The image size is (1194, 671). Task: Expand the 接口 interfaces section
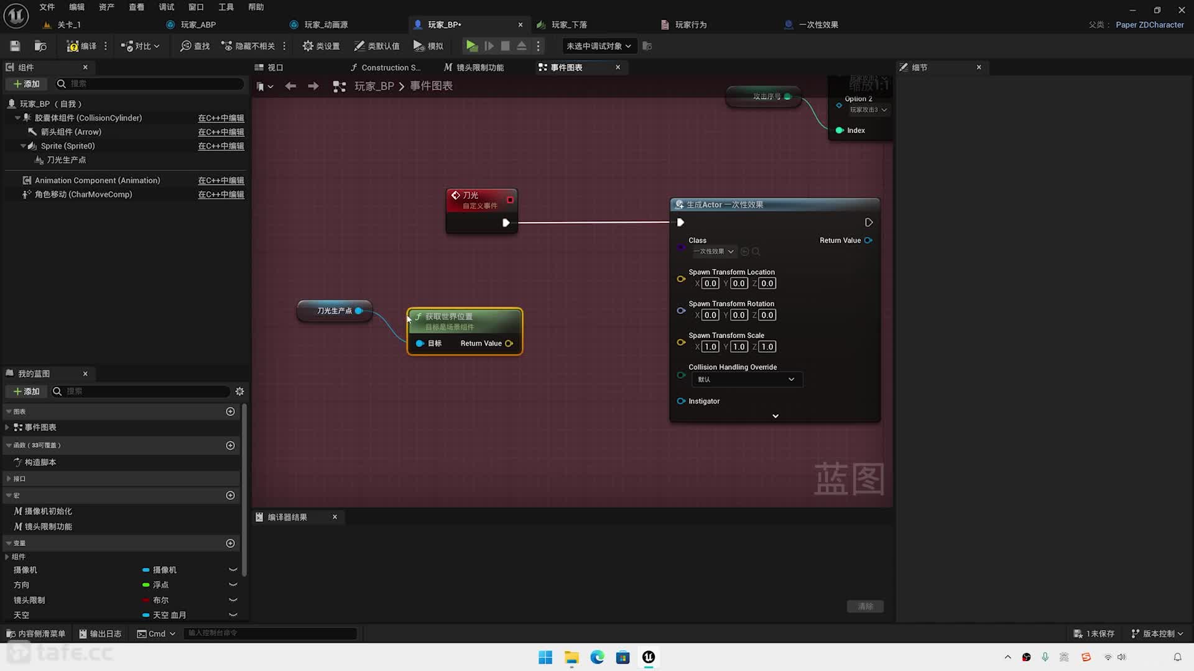coord(7,479)
